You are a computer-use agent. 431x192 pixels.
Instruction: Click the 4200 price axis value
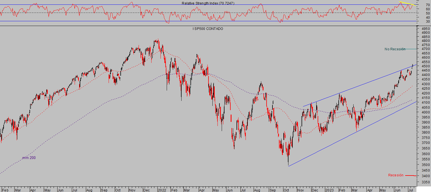tap(426, 93)
